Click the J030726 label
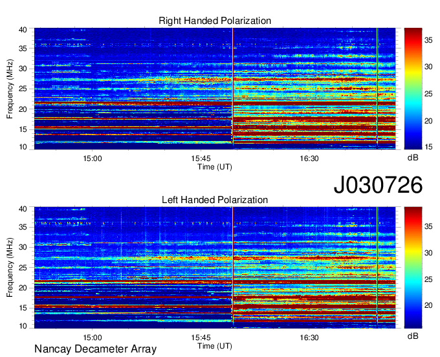440x357 pixels. [x=378, y=185]
